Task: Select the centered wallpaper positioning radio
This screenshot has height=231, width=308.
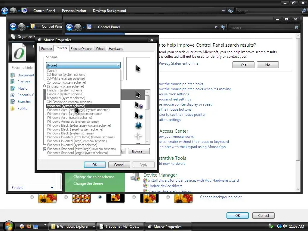Action: (100, 197)
